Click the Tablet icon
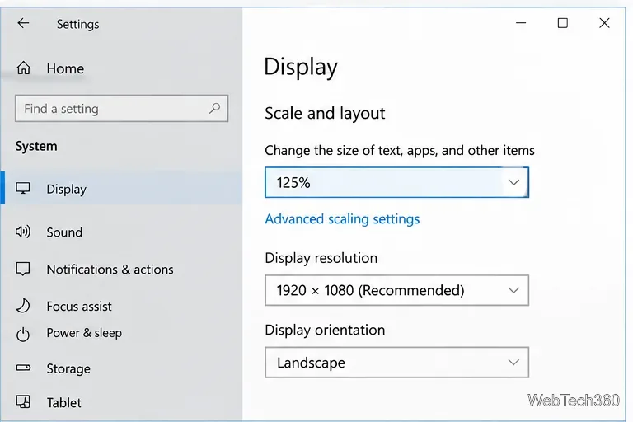The width and height of the screenshot is (633, 422). [x=23, y=402]
